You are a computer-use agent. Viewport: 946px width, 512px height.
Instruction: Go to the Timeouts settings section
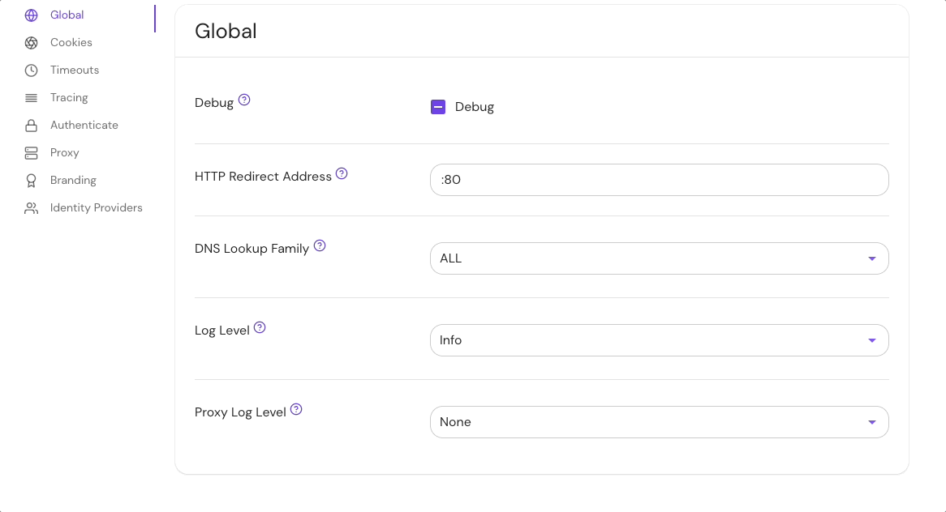point(75,70)
